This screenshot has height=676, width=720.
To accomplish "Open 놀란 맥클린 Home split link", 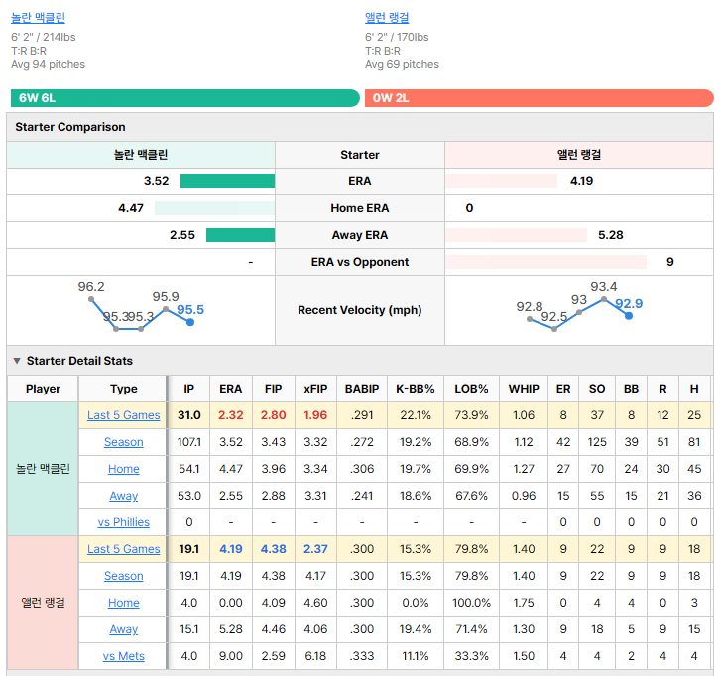I will click(x=124, y=469).
